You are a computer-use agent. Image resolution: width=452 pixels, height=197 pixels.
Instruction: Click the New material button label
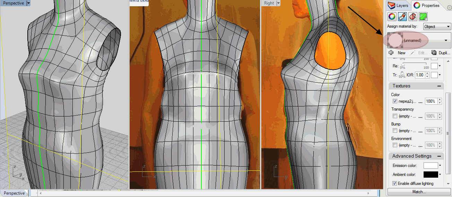coord(402,53)
